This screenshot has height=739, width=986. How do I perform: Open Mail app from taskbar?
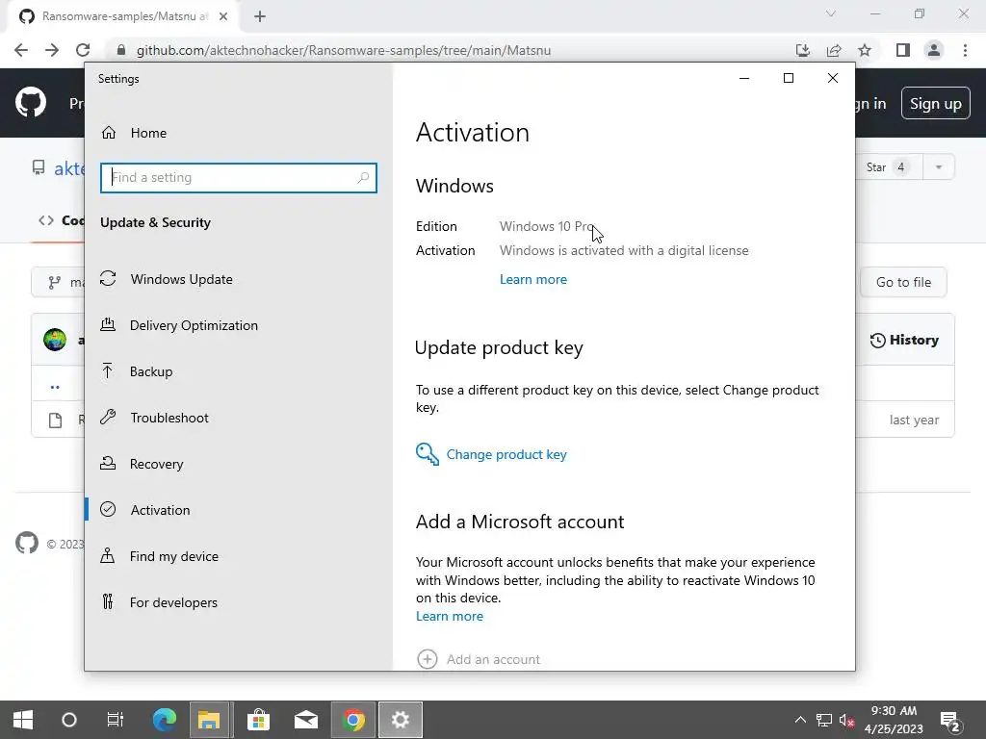coord(306,720)
